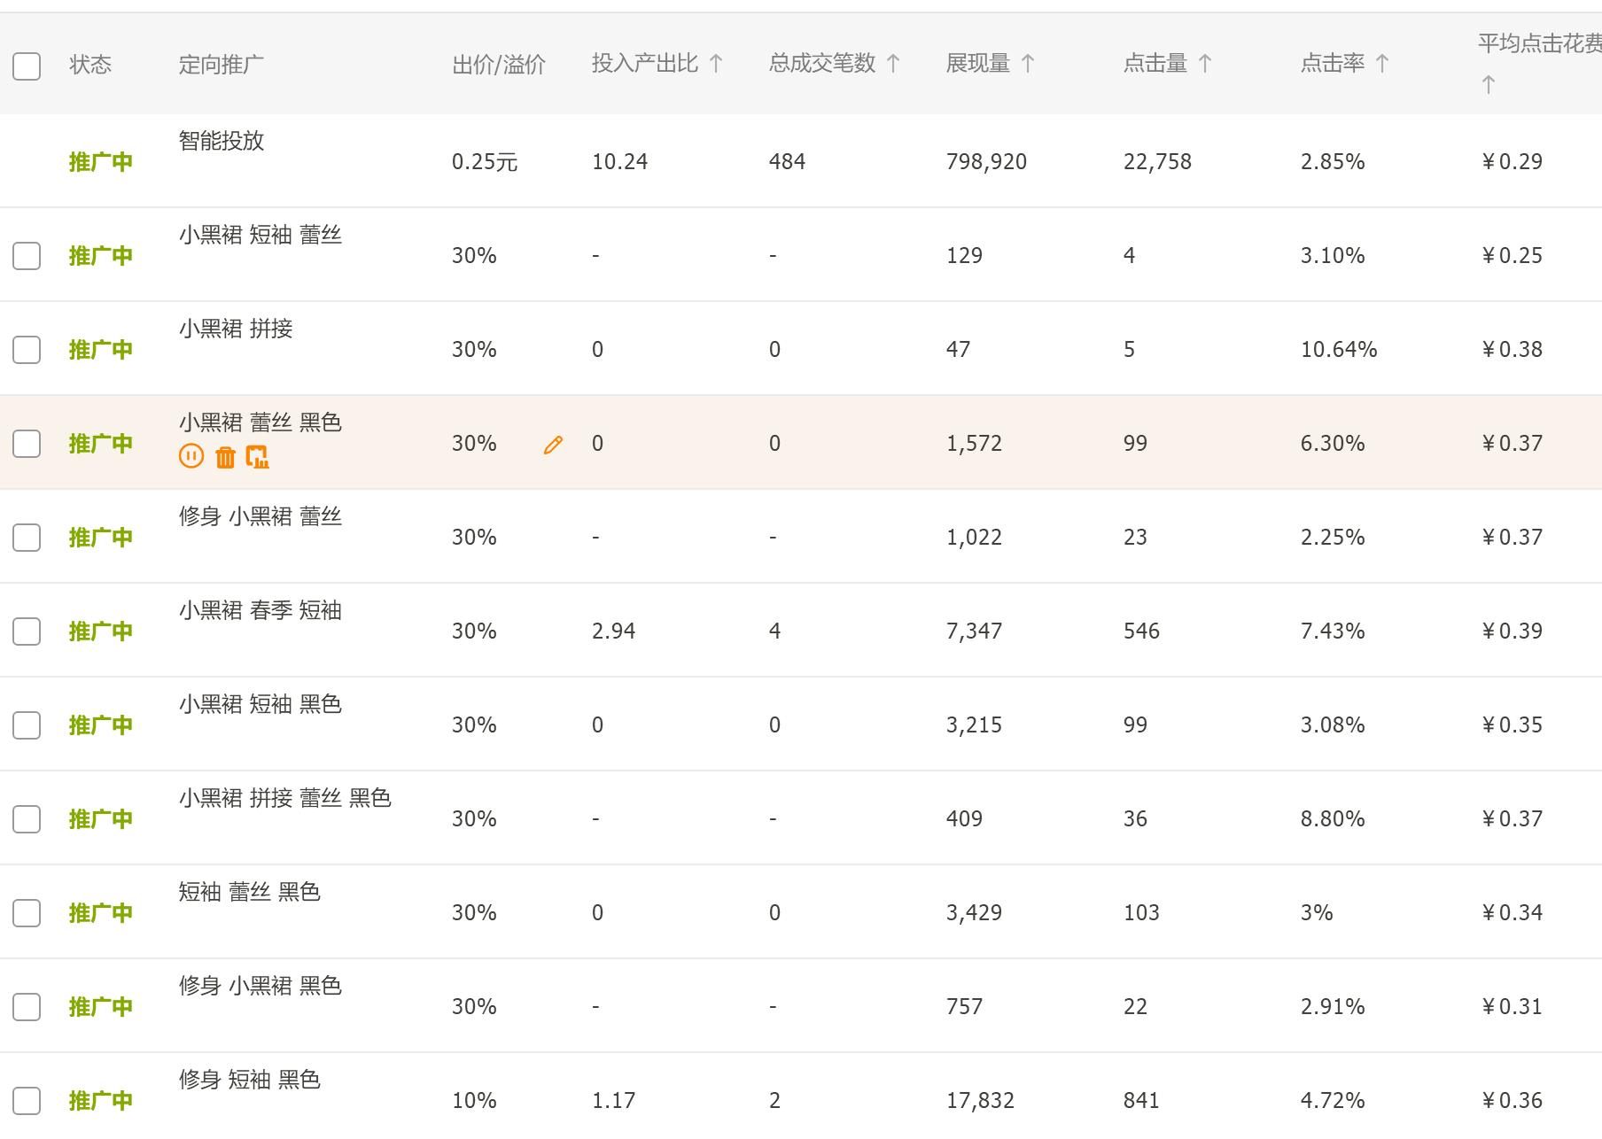The height and width of the screenshot is (1139, 1602).
Task: Tick the 修身 短袖 黑色 row checkbox
Action: coord(27,1101)
